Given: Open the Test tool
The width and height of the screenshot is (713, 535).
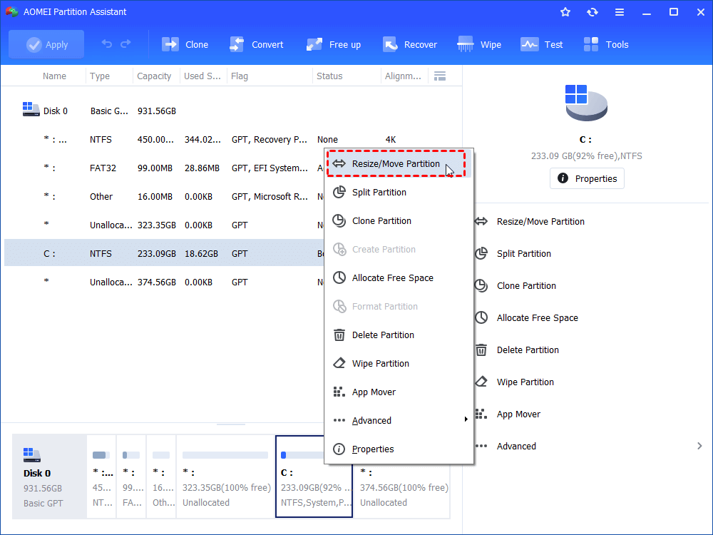Looking at the screenshot, I should tap(542, 44).
